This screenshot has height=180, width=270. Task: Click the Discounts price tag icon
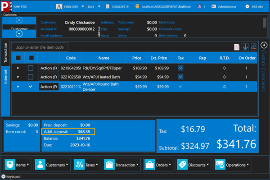click(x=182, y=165)
